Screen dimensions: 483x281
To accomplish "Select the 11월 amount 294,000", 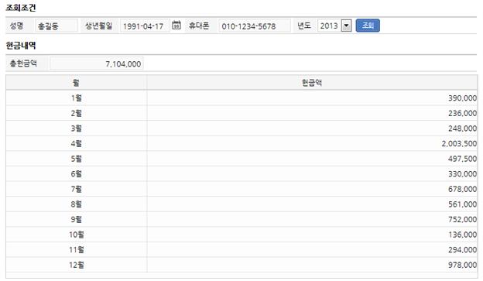I will click(x=462, y=249).
